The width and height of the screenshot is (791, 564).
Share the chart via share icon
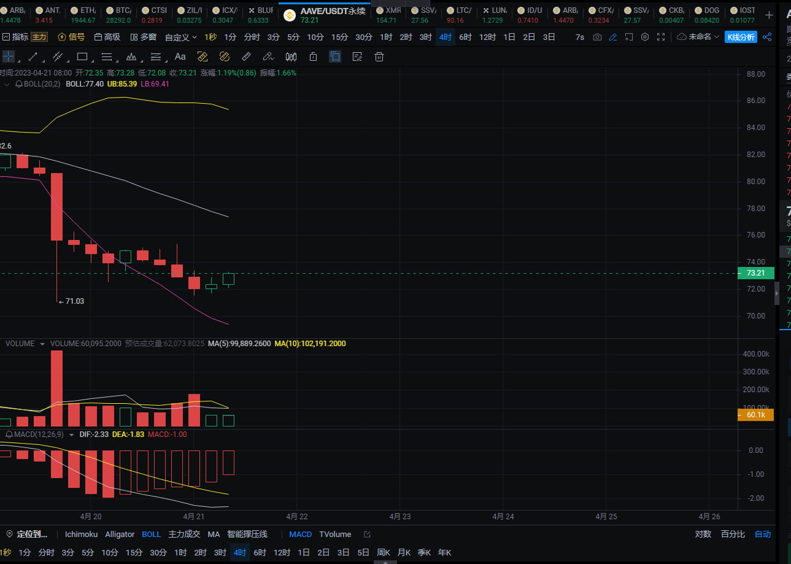pyautogui.click(x=767, y=37)
